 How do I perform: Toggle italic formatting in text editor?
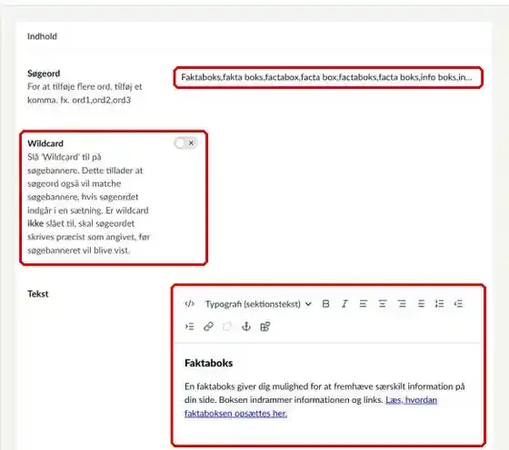tap(344, 304)
